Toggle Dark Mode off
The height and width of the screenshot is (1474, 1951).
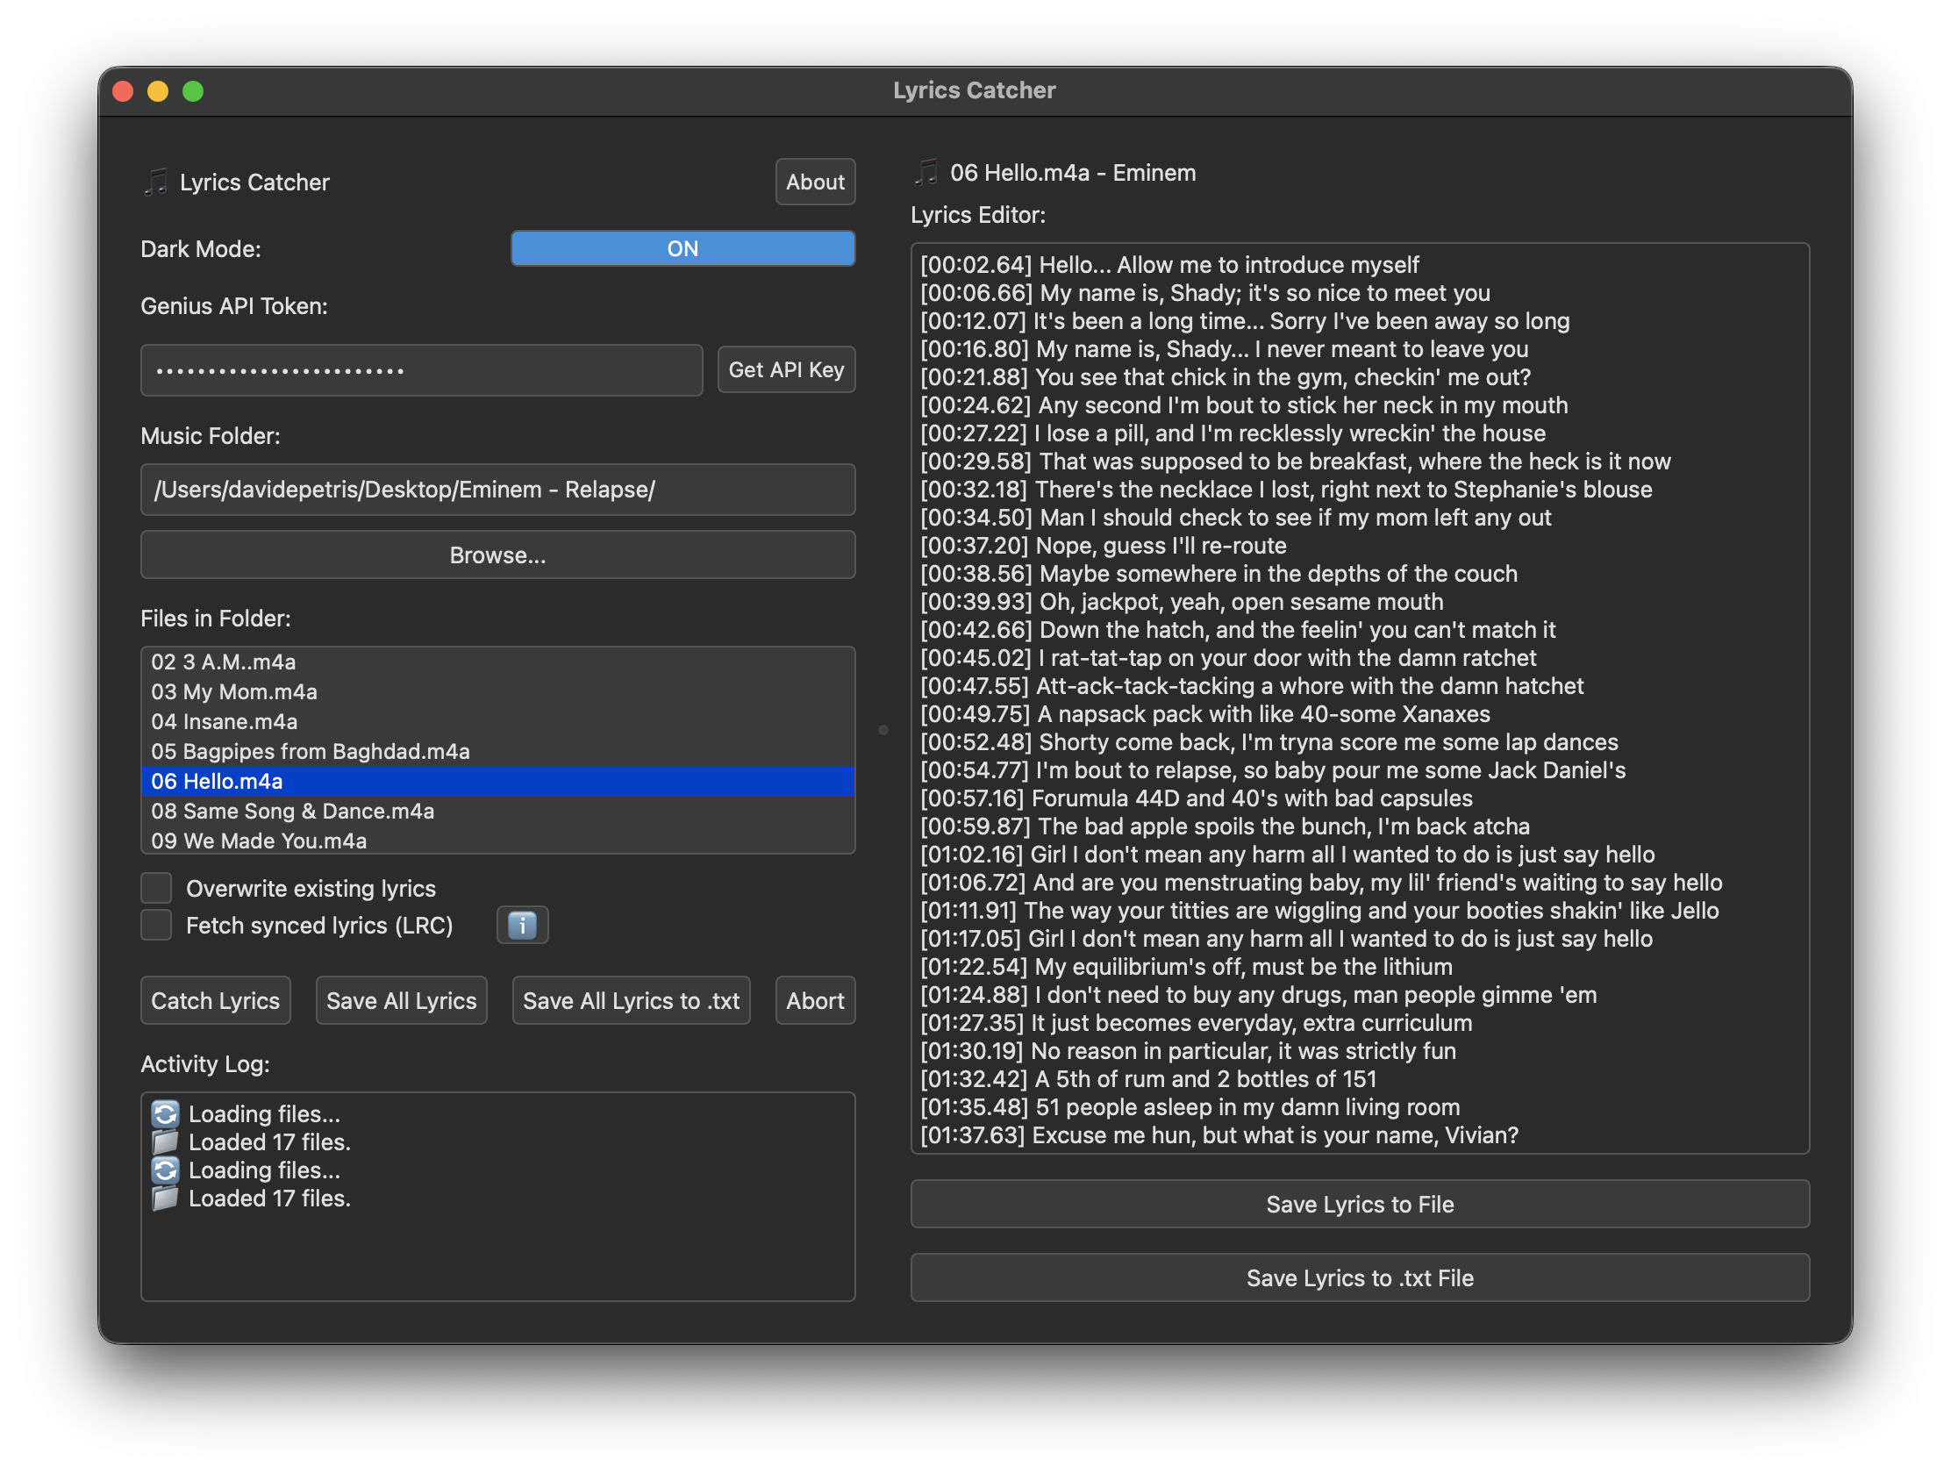click(682, 248)
